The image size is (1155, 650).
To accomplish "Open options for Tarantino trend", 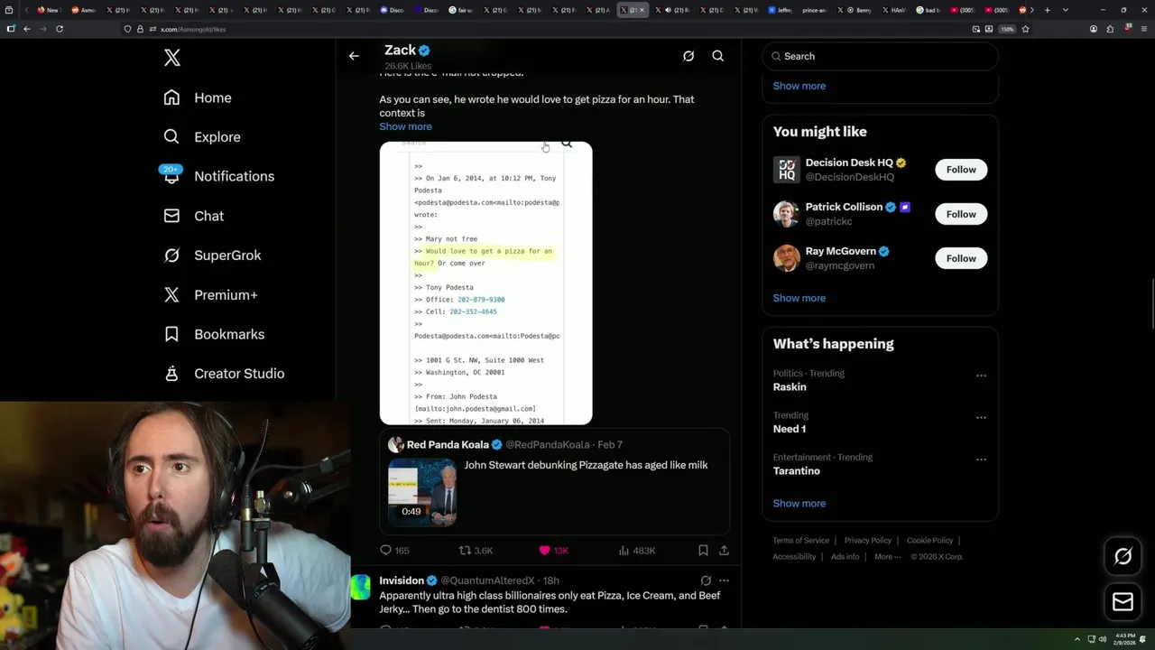I will click(981, 460).
